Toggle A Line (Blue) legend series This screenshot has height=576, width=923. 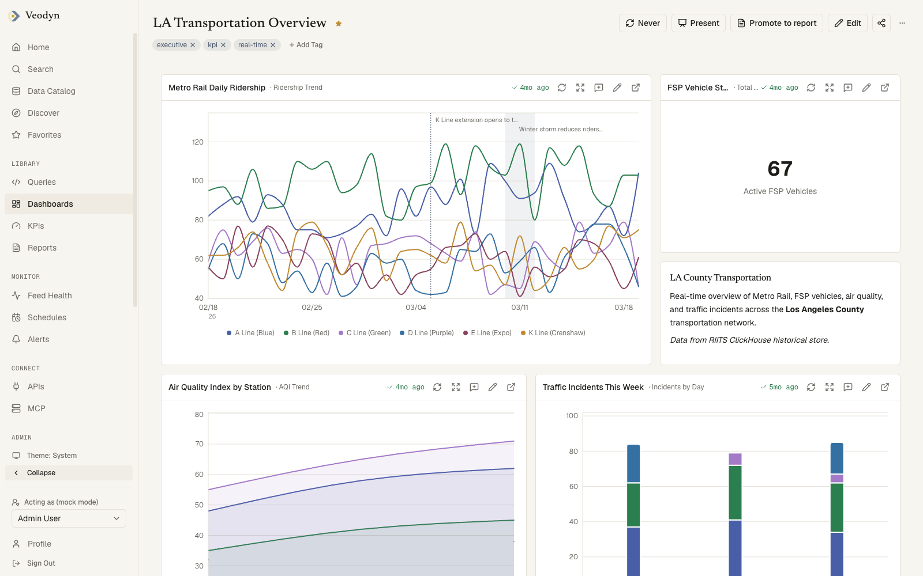(250, 333)
